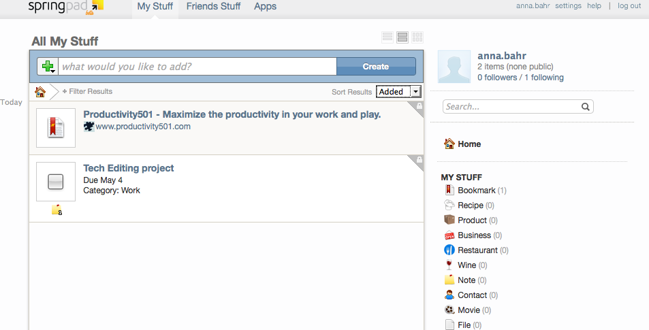
Task: Open the Friends Stuff tab
Action: [x=213, y=6]
